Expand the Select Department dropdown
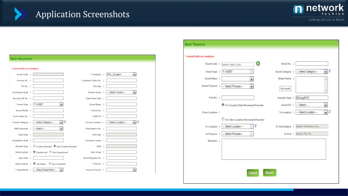Viewport: 348px width, 196px height. click(48, 170)
